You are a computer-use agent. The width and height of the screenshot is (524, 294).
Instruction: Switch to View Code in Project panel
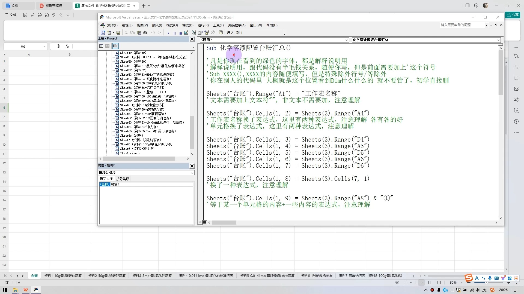tap(101, 46)
